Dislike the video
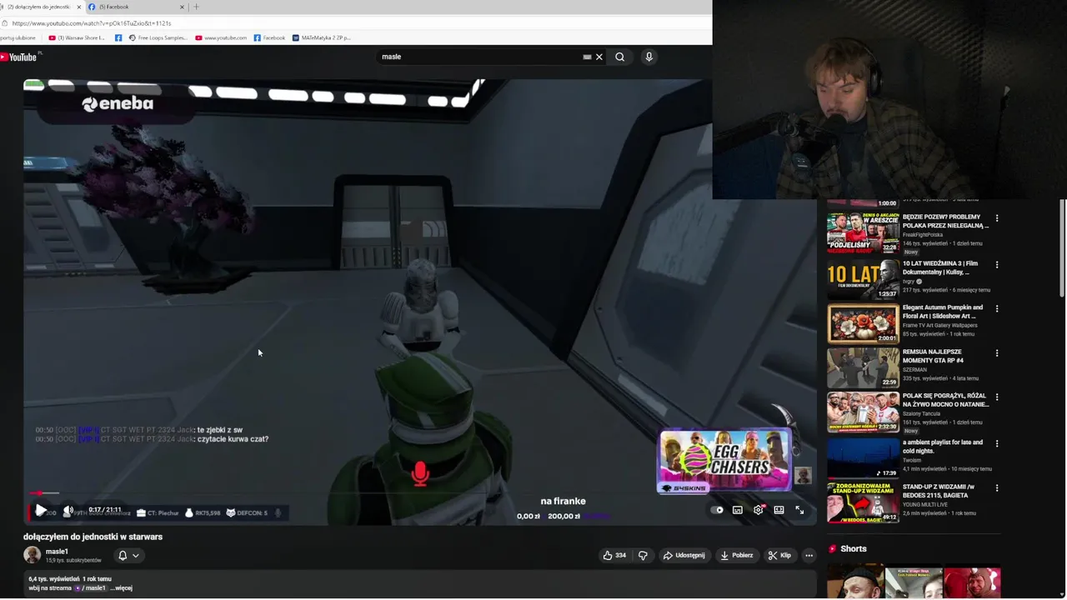Image resolution: width=1067 pixels, height=600 pixels. pyautogui.click(x=643, y=555)
